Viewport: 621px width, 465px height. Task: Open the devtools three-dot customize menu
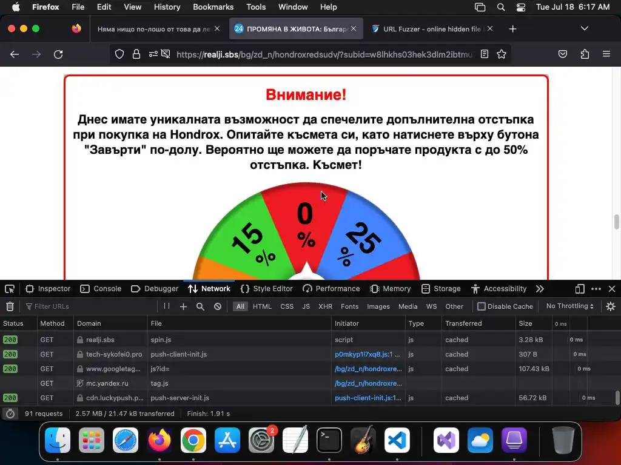pyautogui.click(x=596, y=289)
